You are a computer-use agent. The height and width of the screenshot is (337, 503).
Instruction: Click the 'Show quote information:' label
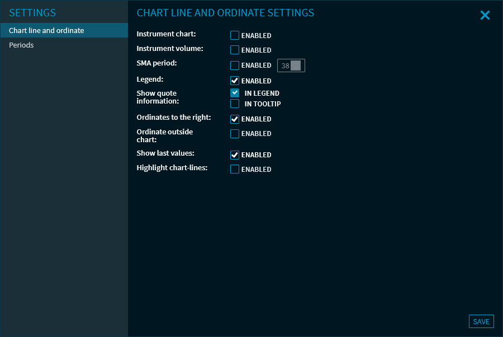click(158, 97)
